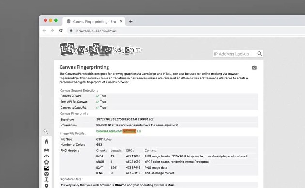Click the PNG Headers label

coord(70,150)
